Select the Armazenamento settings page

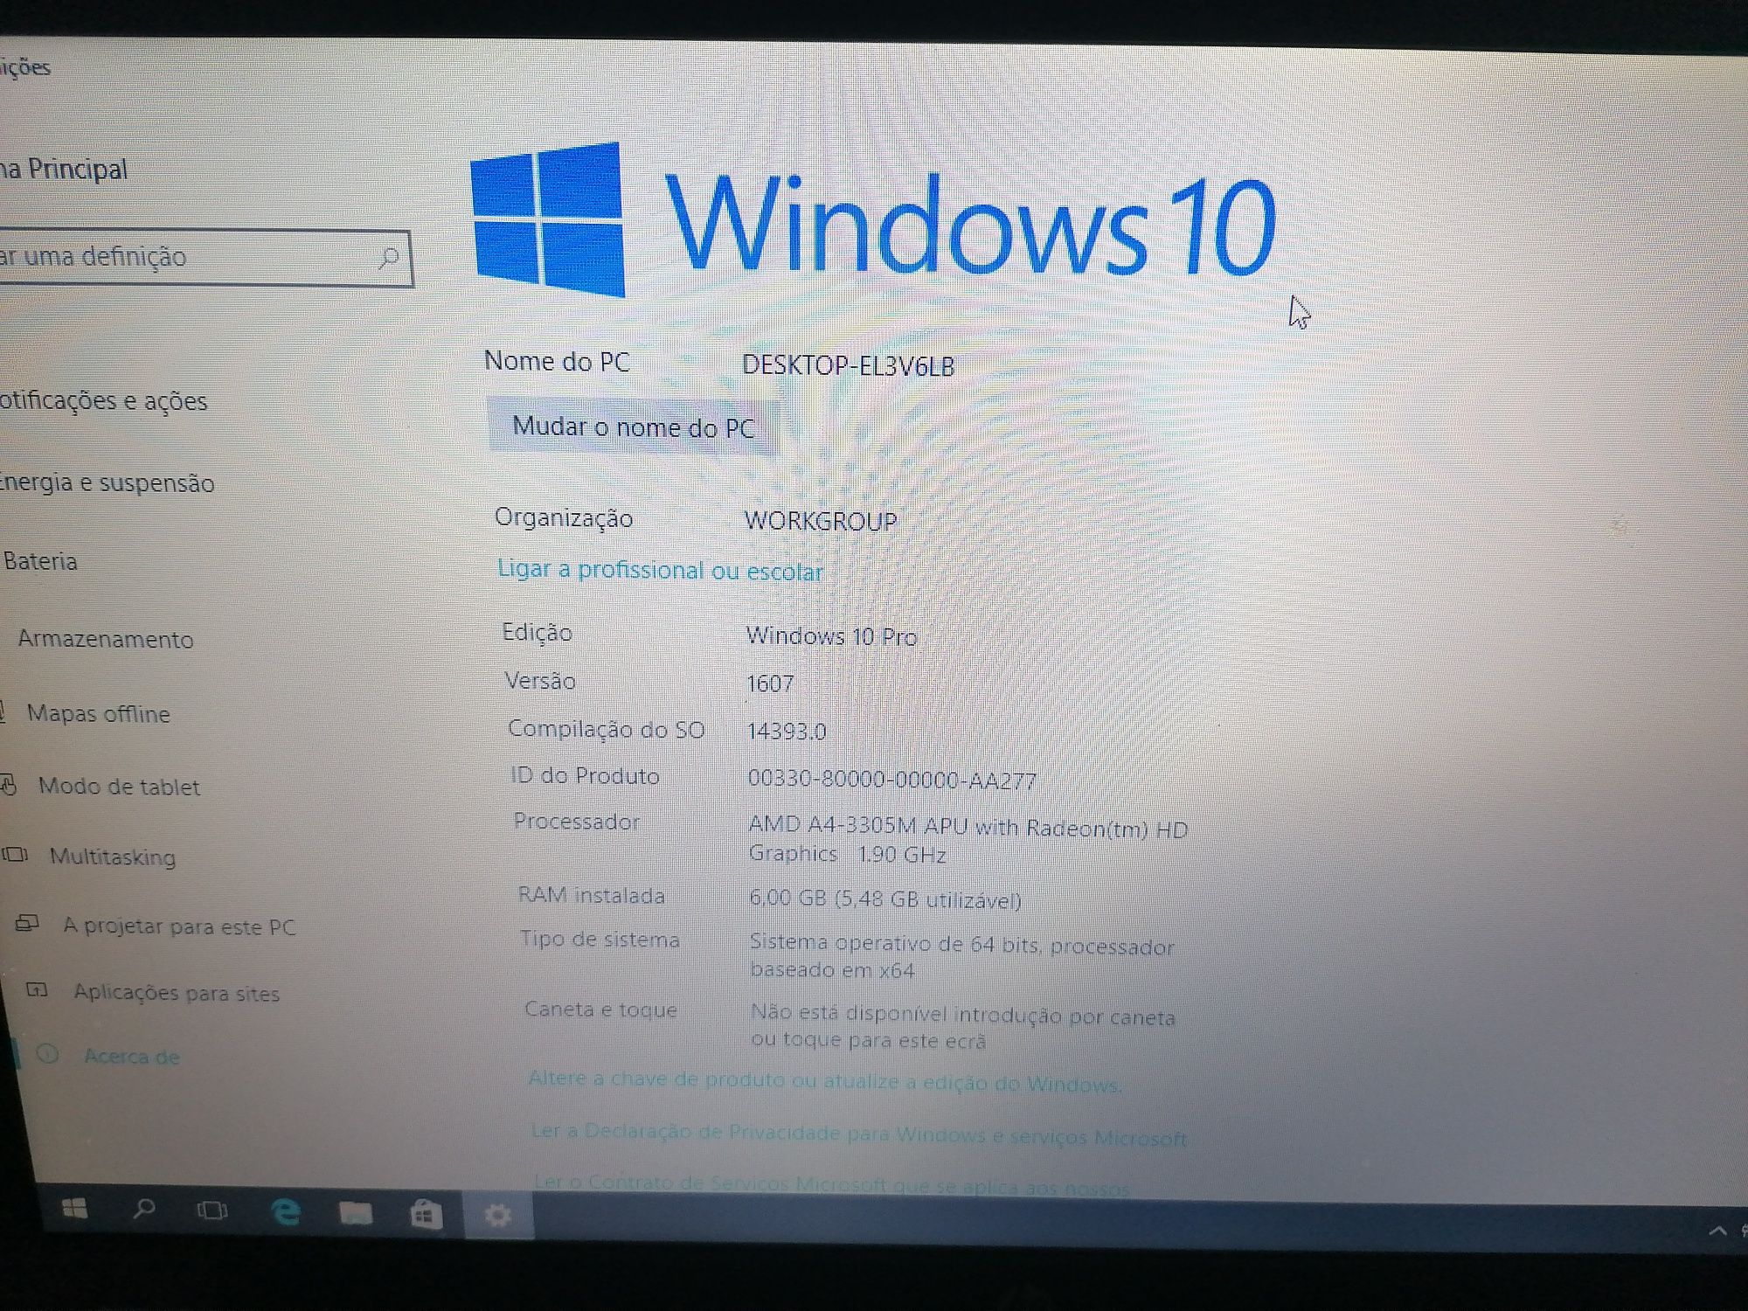pos(106,639)
